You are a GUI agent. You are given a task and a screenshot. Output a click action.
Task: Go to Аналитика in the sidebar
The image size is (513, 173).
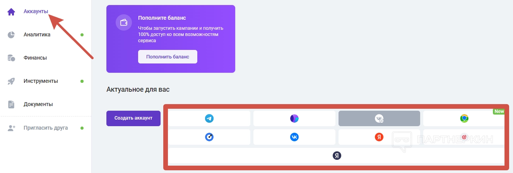pyautogui.click(x=37, y=34)
